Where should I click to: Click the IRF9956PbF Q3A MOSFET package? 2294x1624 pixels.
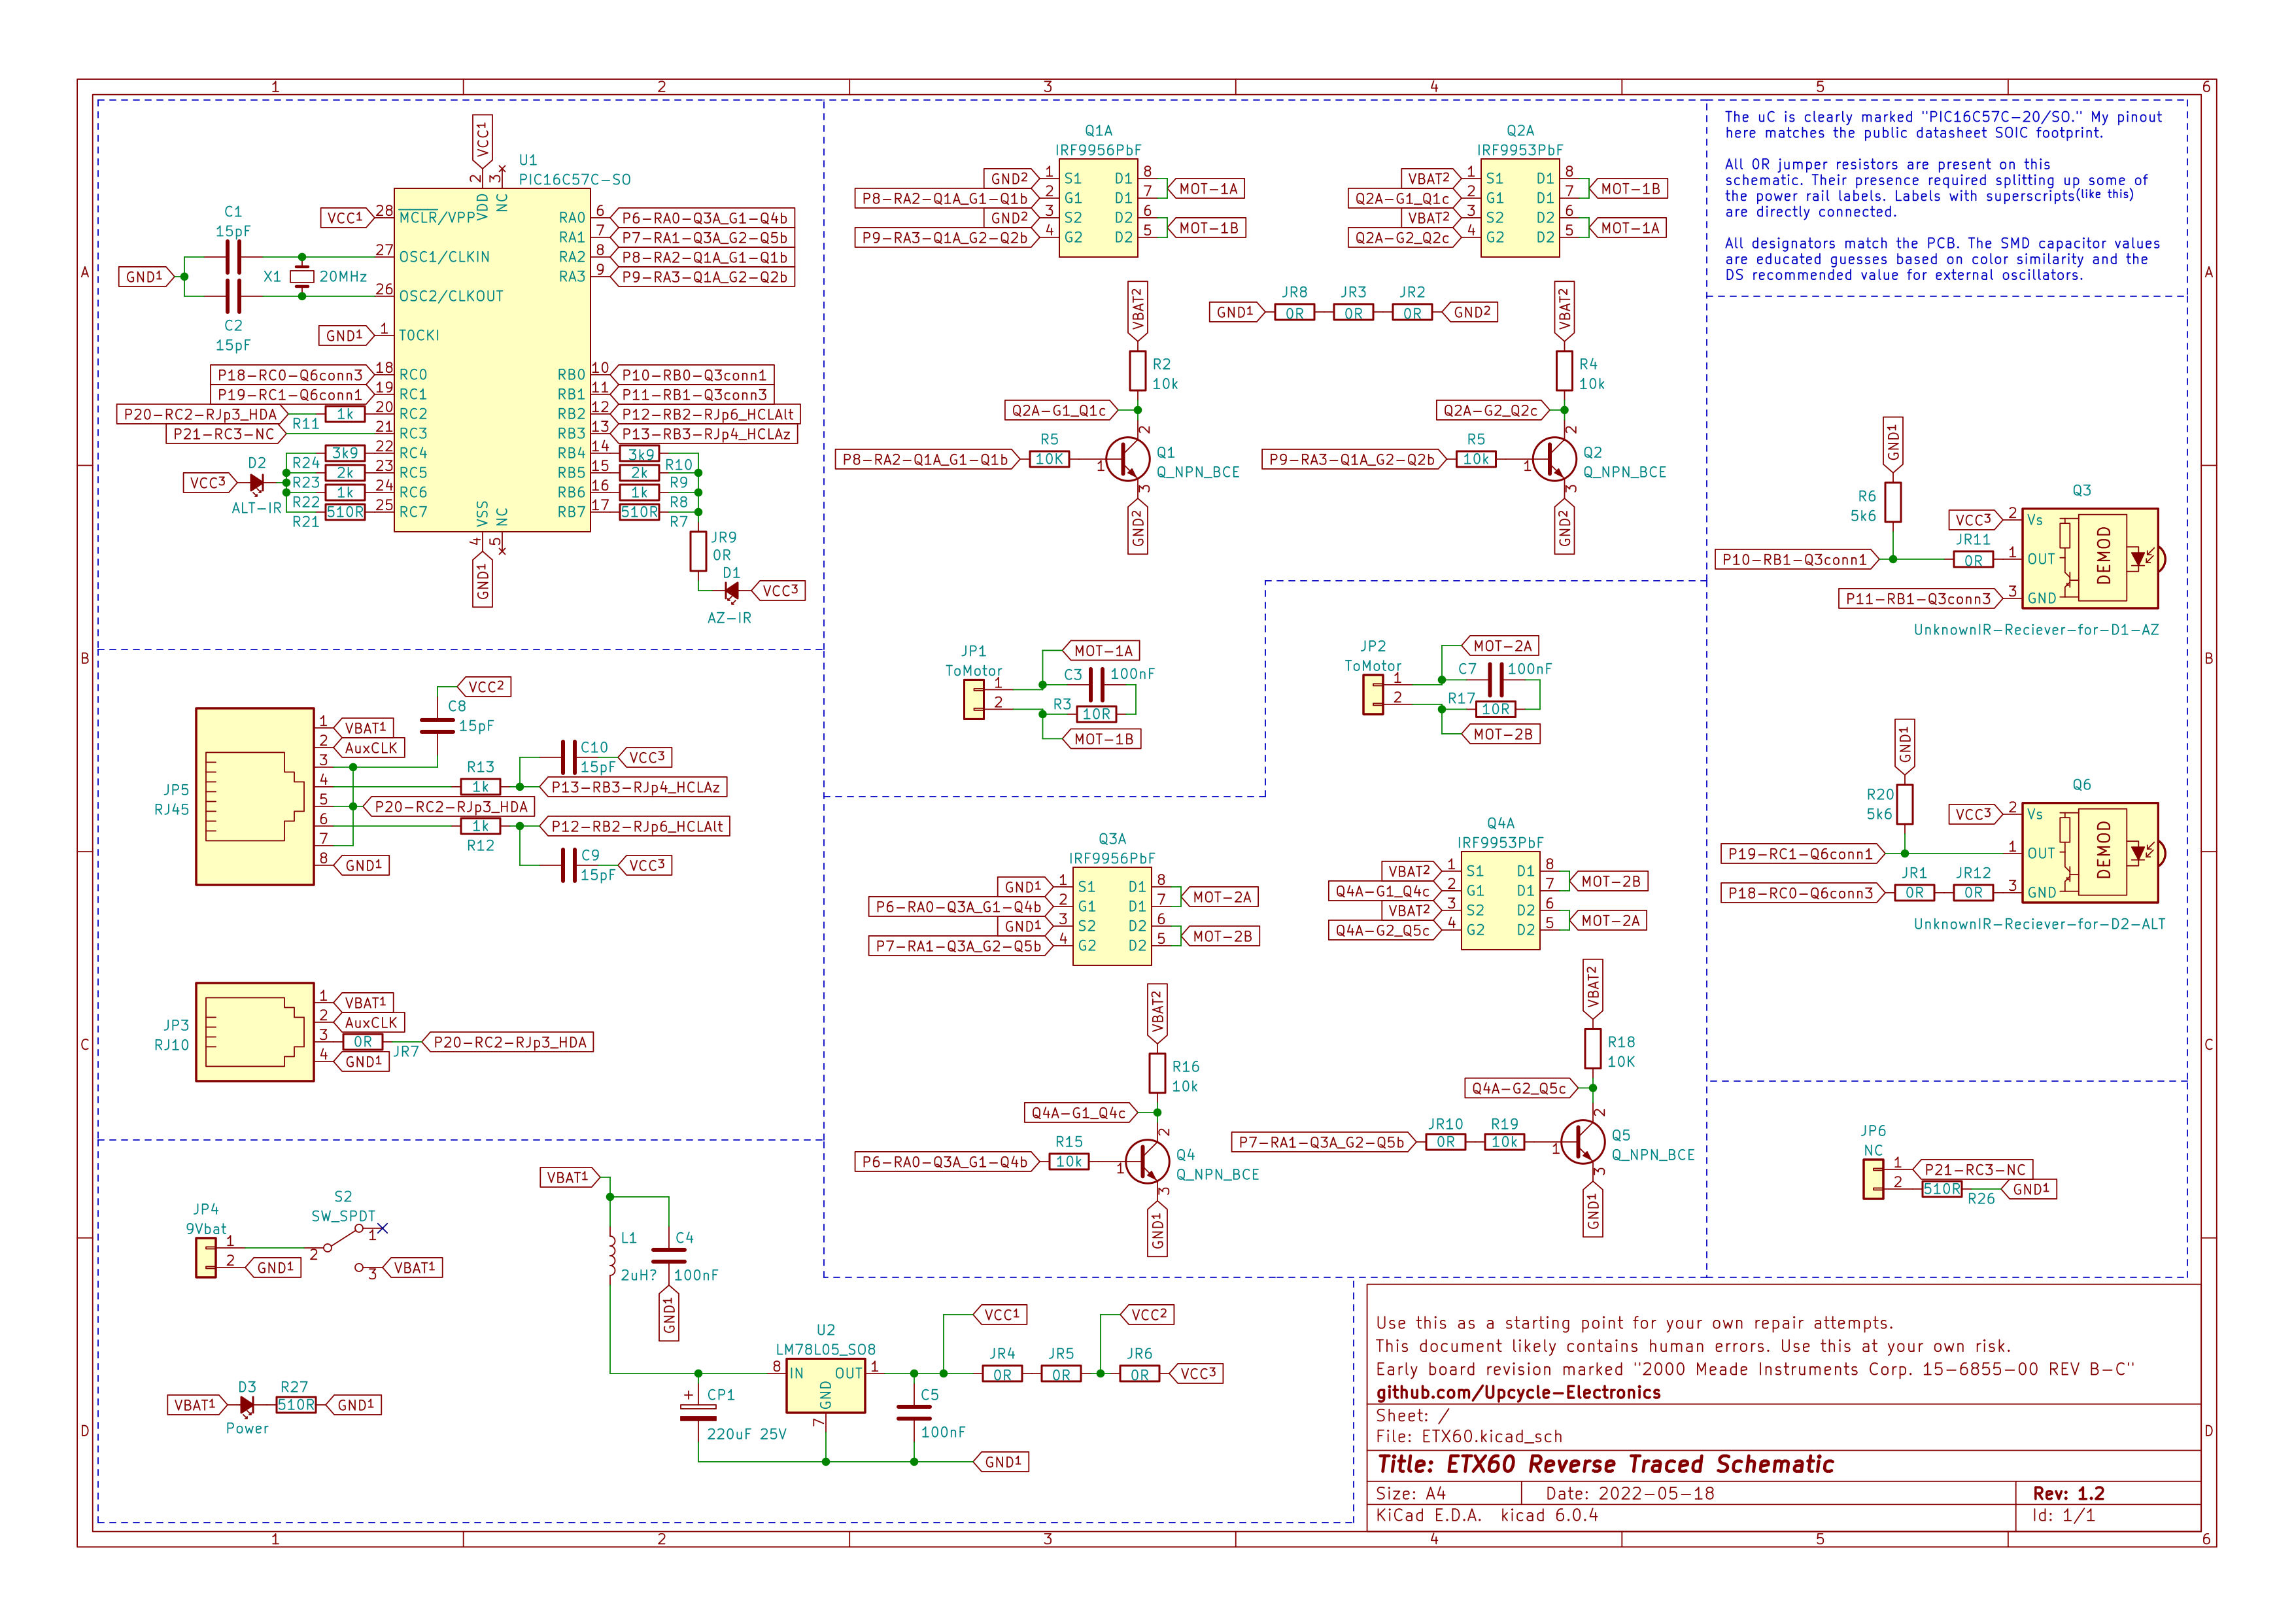[1112, 916]
